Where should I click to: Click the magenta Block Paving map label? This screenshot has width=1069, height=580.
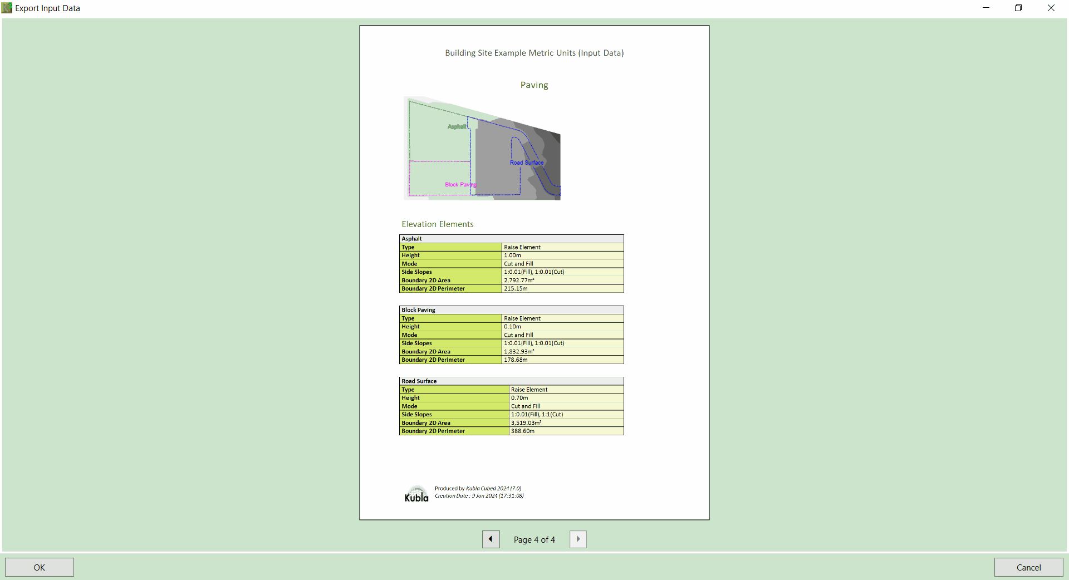click(x=460, y=185)
